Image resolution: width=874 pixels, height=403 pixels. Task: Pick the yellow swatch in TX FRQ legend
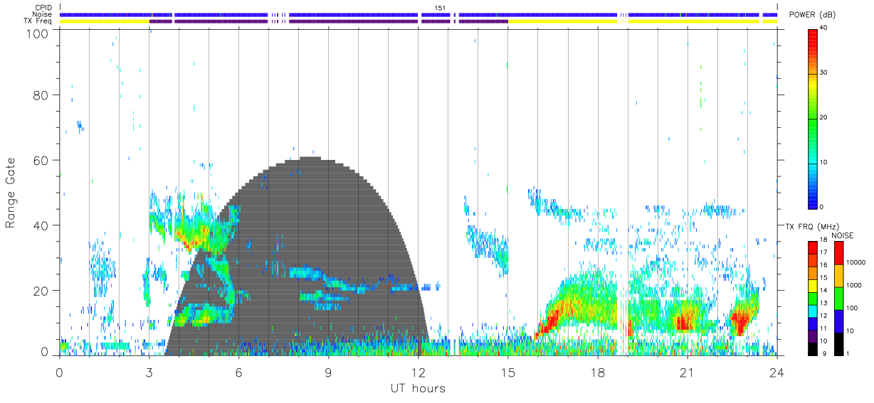pyautogui.click(x=814, y=285)
